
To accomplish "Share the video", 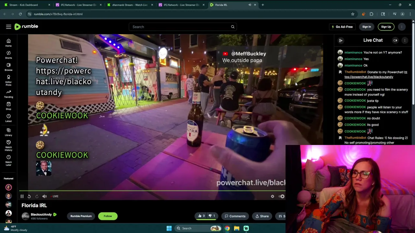I will pyautogui.click(x=262, y=216).
